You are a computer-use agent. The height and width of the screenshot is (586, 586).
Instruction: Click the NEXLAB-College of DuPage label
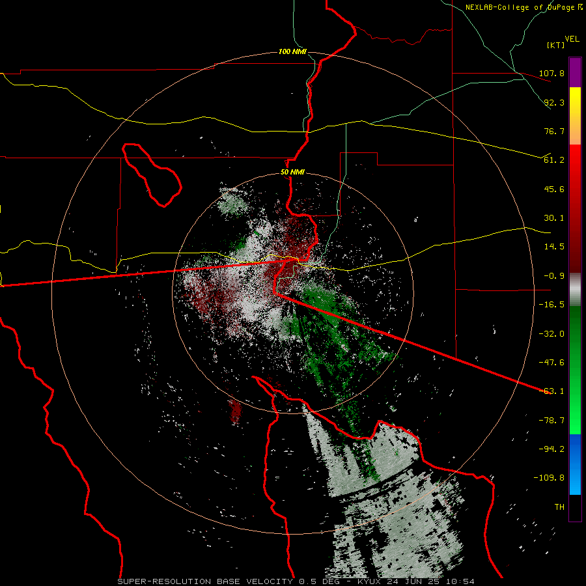click(x=523, y=7)
